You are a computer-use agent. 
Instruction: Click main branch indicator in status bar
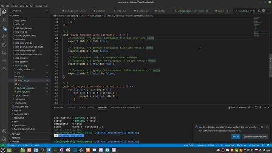point(11,145)
